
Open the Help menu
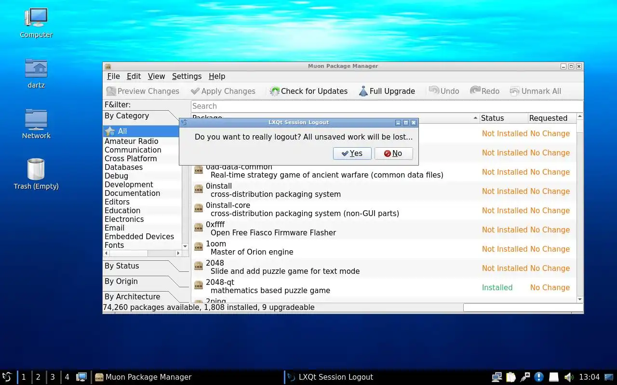coord(217,76)
